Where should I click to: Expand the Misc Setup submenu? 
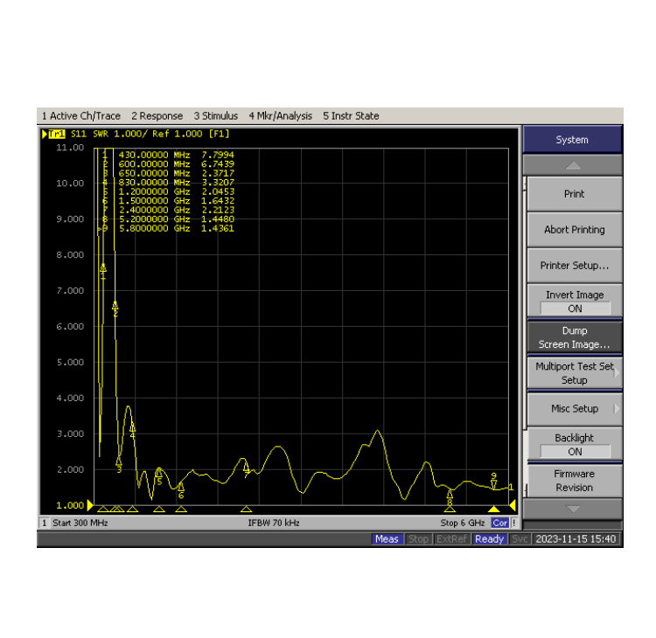574,409
